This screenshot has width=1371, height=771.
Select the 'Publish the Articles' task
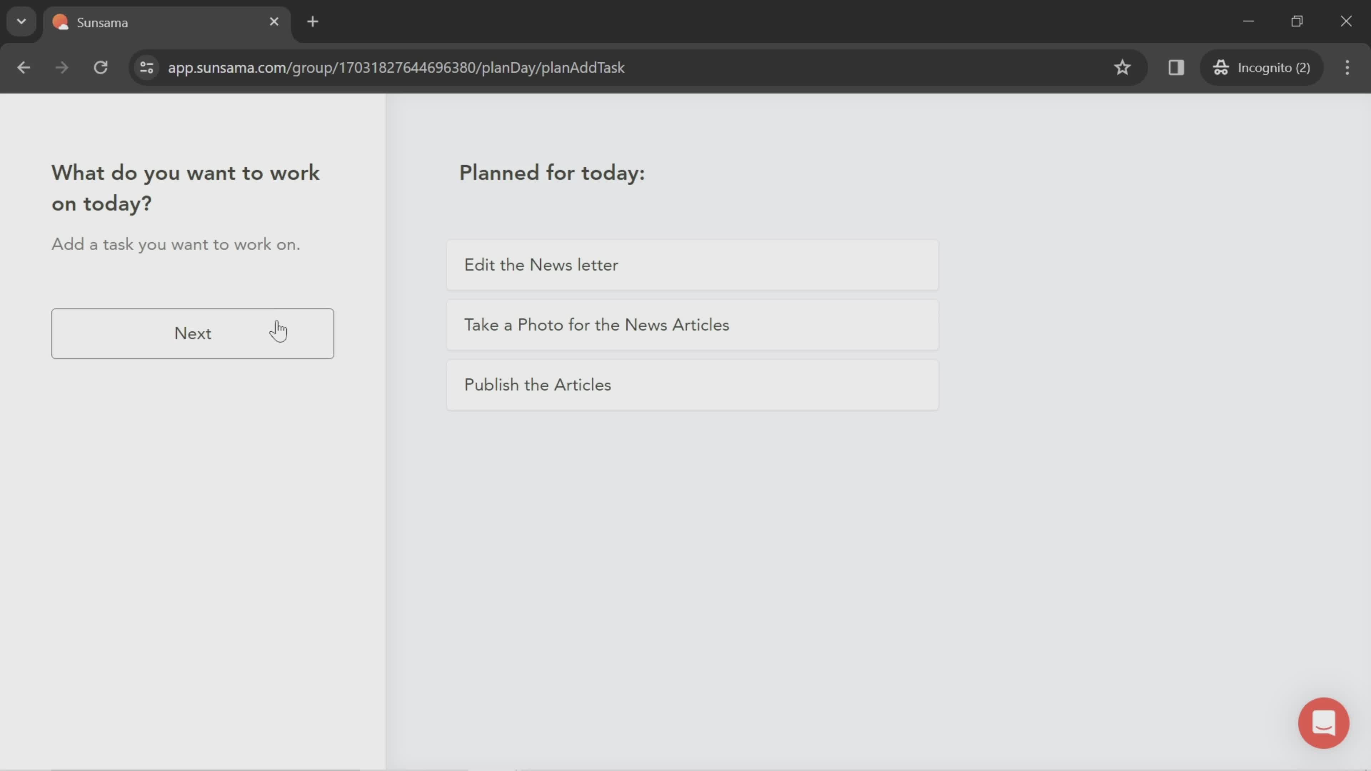pos(691,384)
